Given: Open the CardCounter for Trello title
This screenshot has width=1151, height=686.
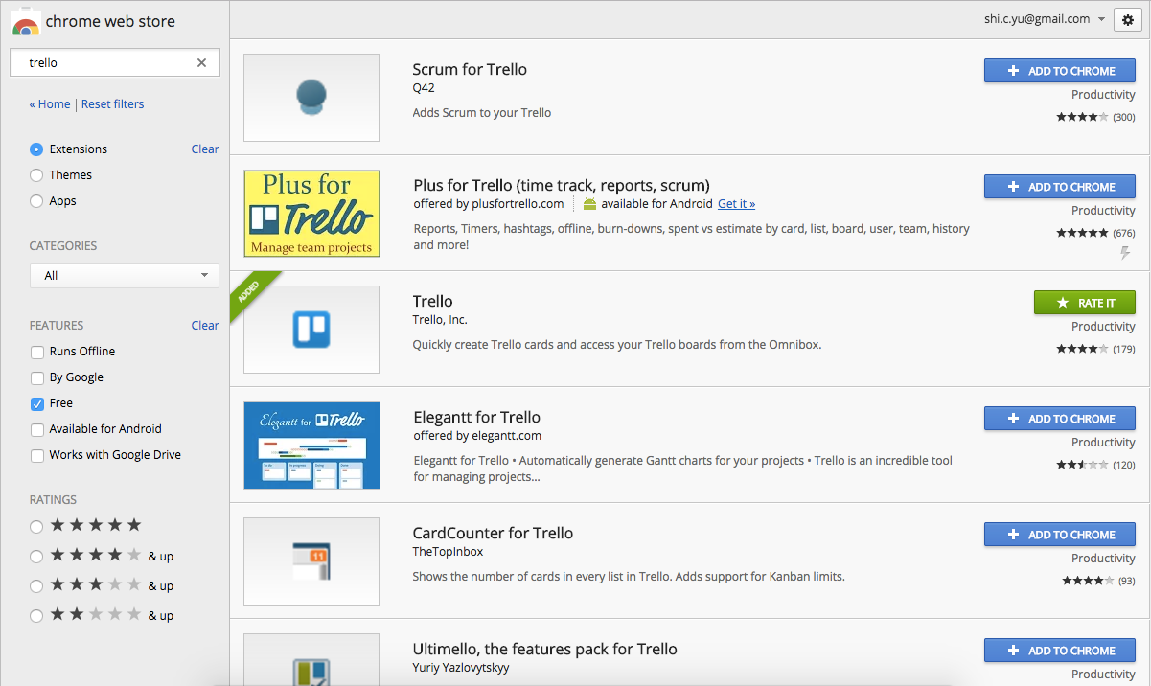Looking at the screenshot, I should [x=493, y=533].
